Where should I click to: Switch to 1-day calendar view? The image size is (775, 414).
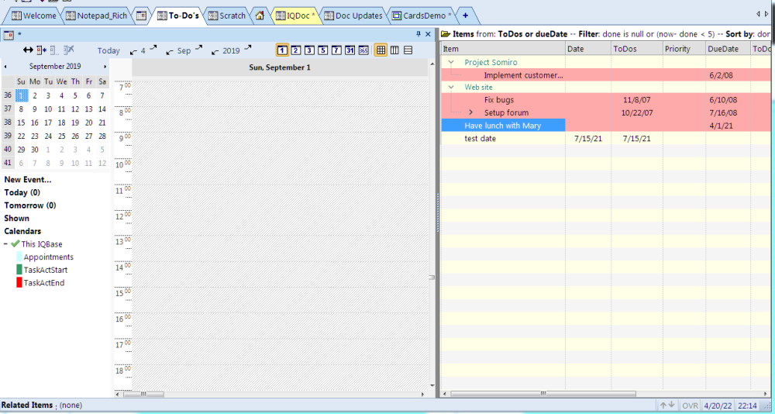click(282, 50)
